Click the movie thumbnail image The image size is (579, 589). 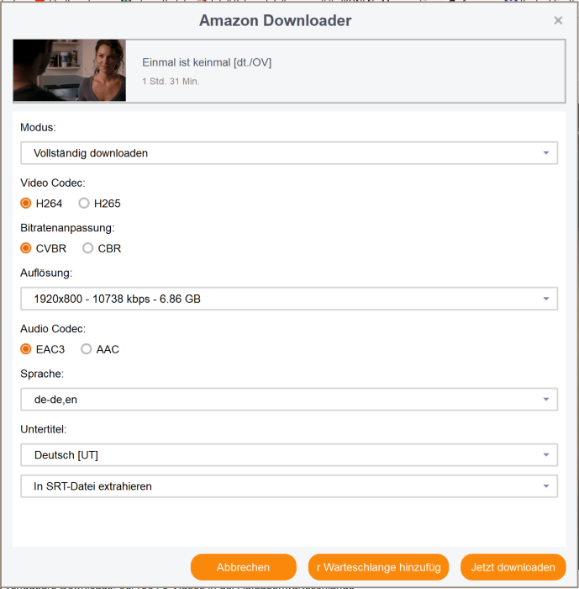(x=70, y=72)
